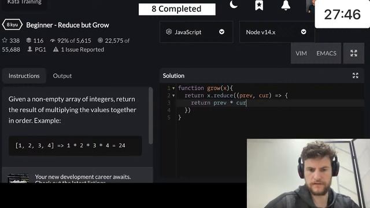Click the star count 338 icon
The image size is (370, 208).
coord(5,40)
